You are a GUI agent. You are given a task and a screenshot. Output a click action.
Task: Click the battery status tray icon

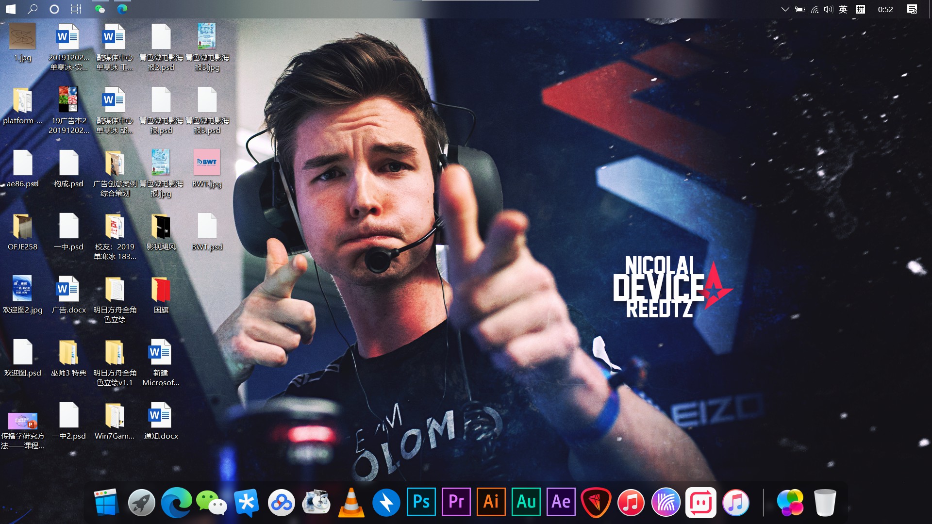click(799, 9)
